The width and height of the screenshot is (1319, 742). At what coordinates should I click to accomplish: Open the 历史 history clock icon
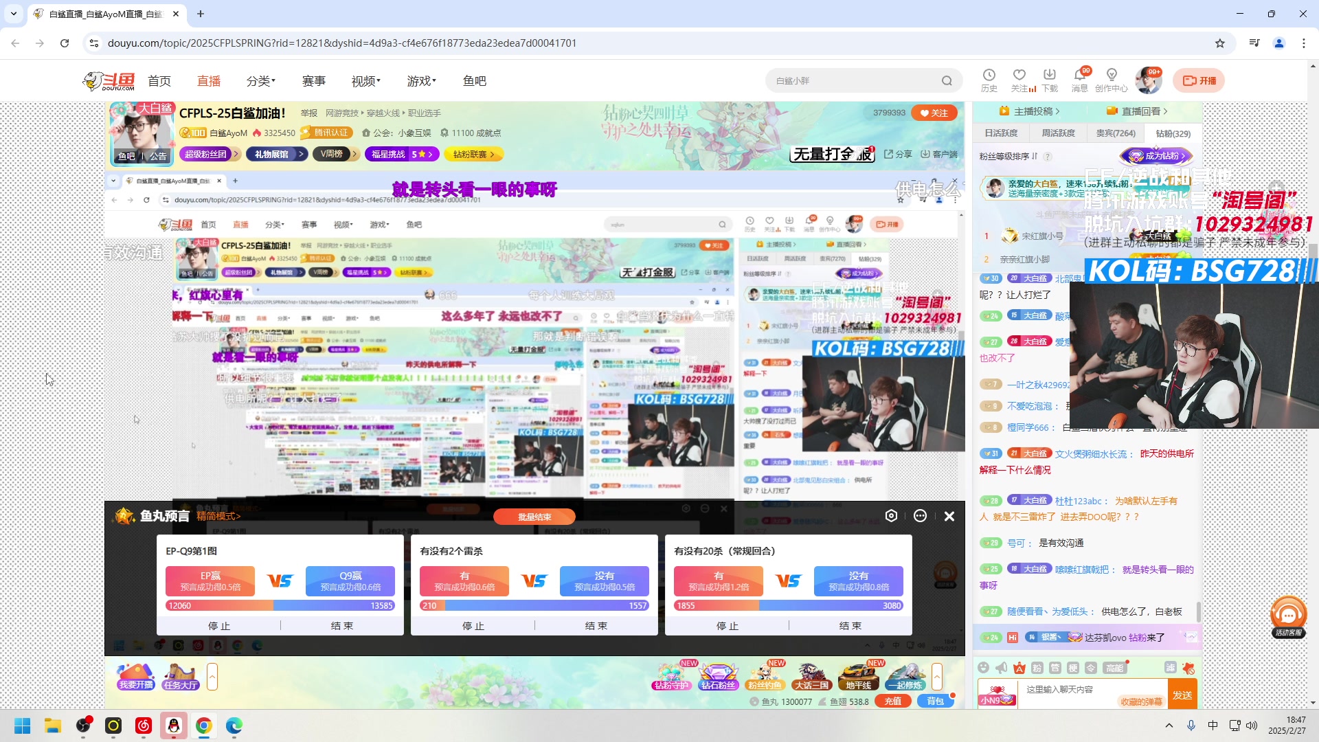pyautogui.click(x=989, y=76)
